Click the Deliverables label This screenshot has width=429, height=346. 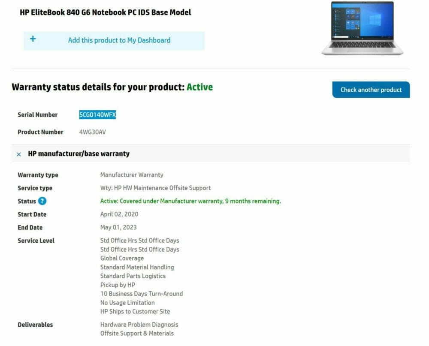(35, 325)
